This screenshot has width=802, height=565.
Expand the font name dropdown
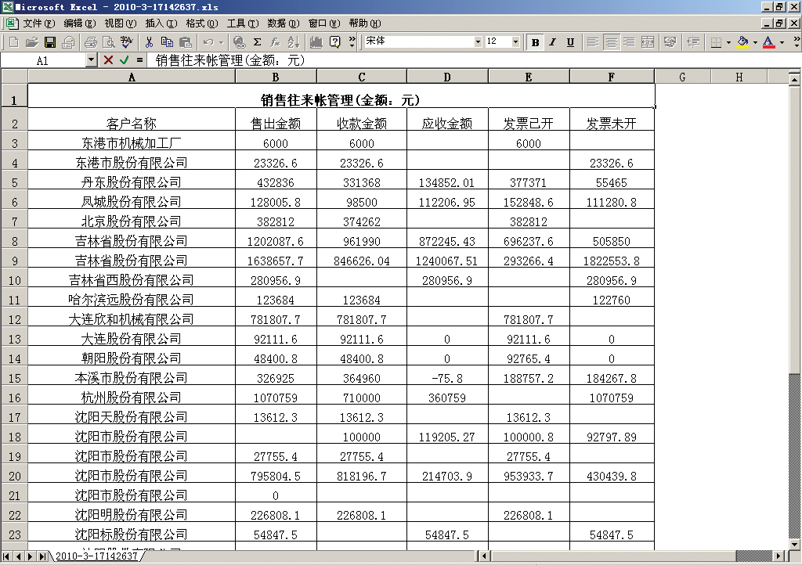[x=476, y=41]
